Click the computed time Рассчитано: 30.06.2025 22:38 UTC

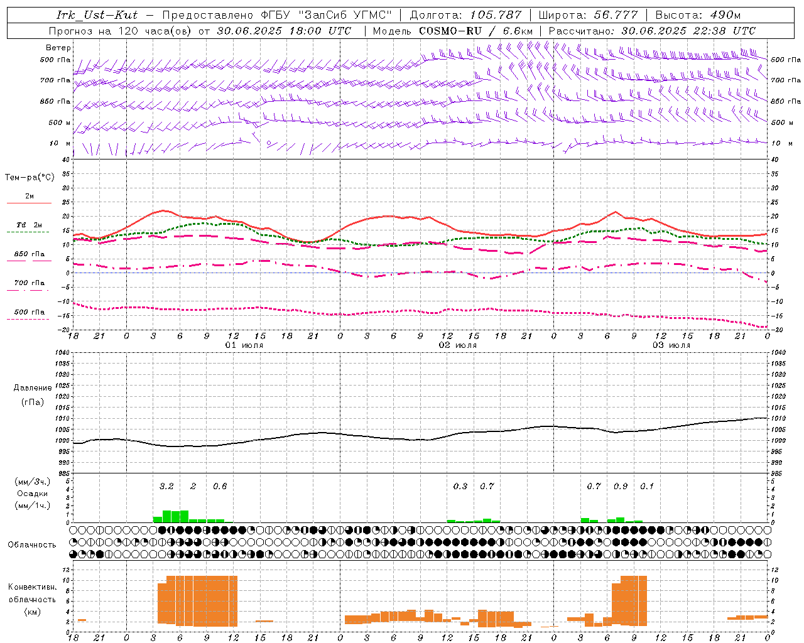click(x=652, y=31)
